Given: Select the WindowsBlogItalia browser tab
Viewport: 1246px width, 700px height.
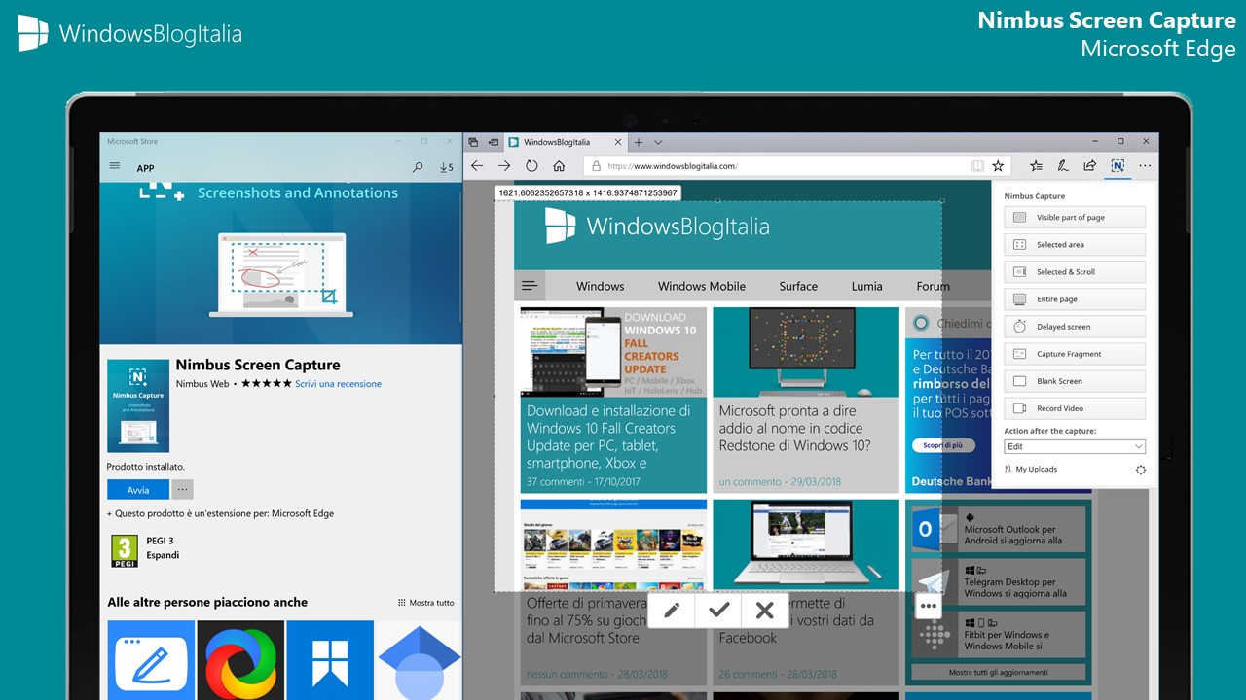Looking at the screenshot, I should point(566,142).
